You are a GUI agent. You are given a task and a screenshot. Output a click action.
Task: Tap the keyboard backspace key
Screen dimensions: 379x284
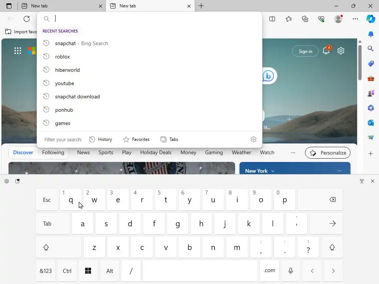pos(320,199)
